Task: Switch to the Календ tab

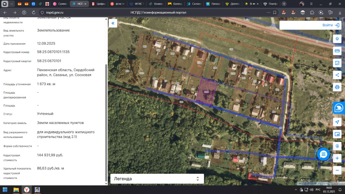Action: [x=175, y=4]
